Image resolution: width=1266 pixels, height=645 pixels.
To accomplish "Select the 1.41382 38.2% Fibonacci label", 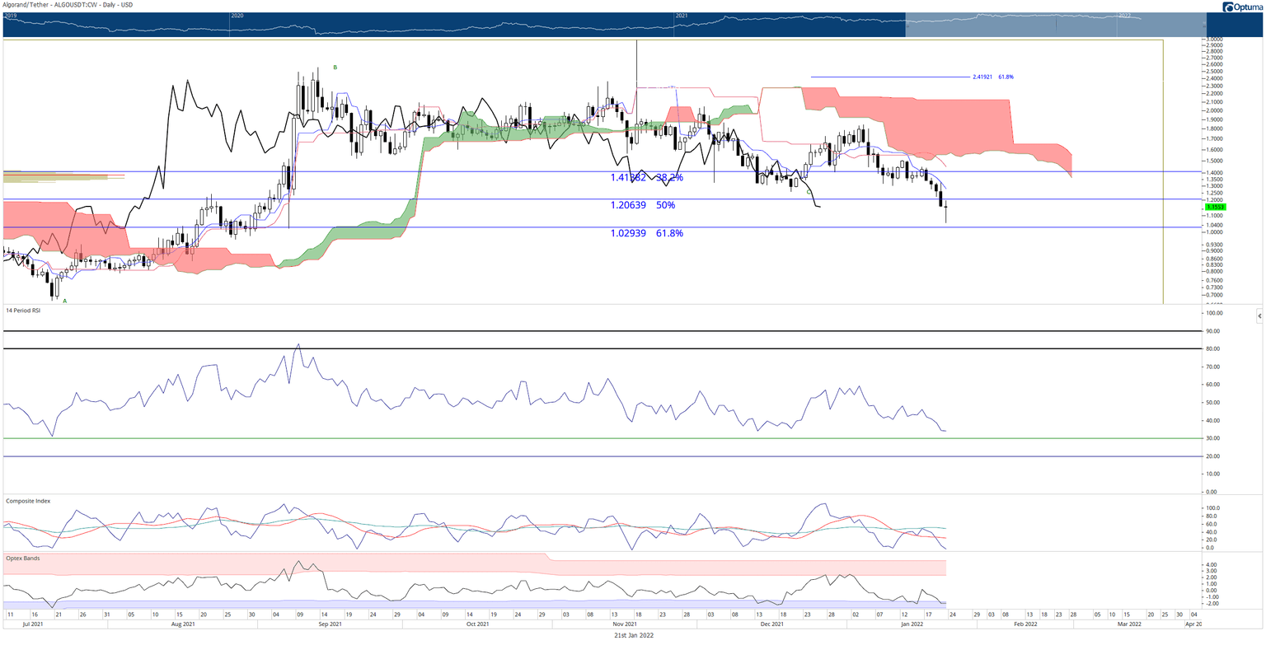I will pyautogui.click(x=647, y=177).
